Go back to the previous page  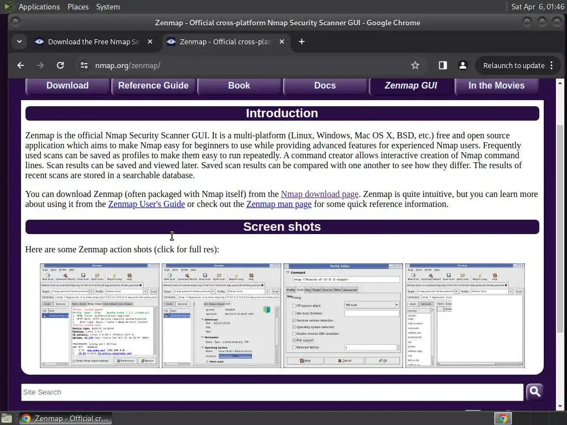(x=20, y=65)
